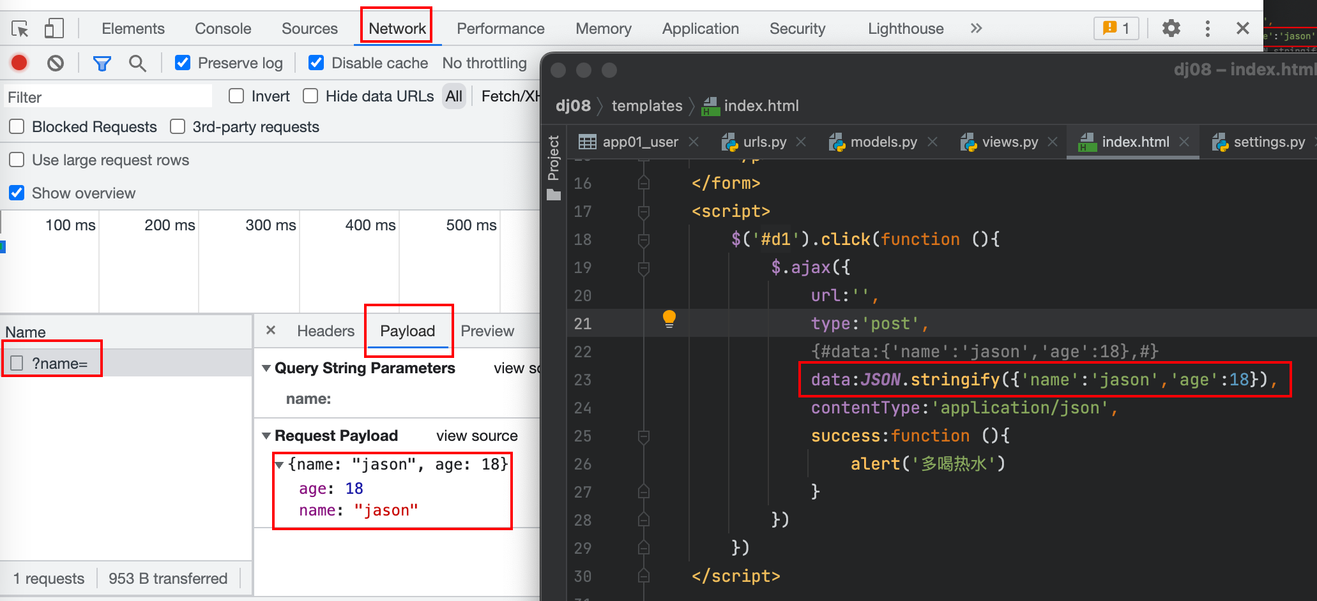Open the Sources tab
Screen dimensions: 1317x601
tap(310, 29)
